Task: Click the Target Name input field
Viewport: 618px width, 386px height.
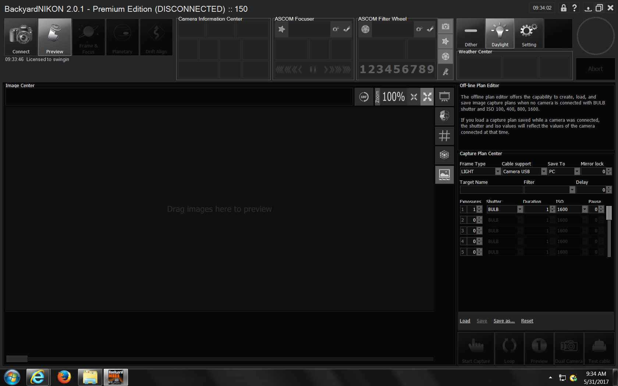Action: tap(491, 190)
